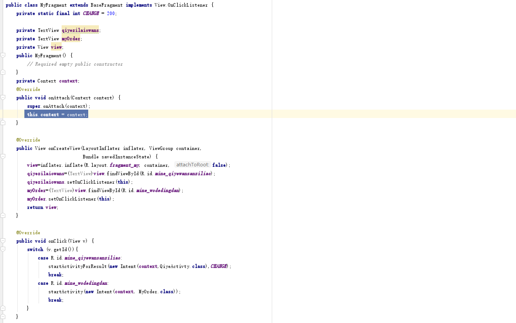516x323 pixels.
Task: Click MyOrder.class in the Intent
Action: coord(156,292)
